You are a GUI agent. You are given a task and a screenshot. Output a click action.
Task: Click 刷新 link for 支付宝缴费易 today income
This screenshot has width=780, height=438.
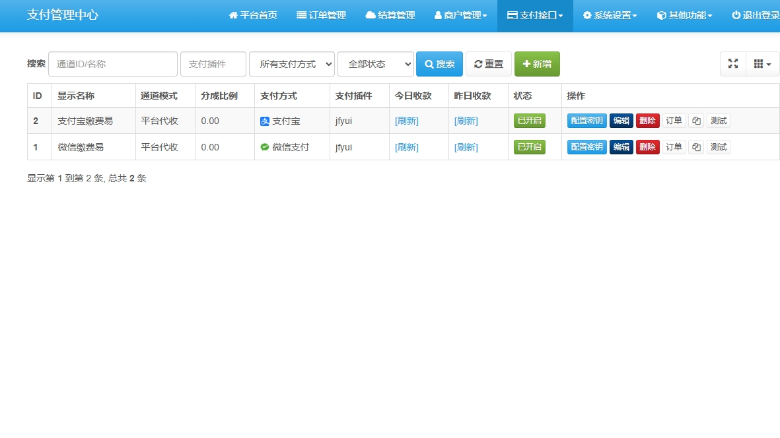[x=406, y=121]
